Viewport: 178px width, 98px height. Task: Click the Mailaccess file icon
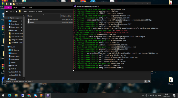point(29,20)
